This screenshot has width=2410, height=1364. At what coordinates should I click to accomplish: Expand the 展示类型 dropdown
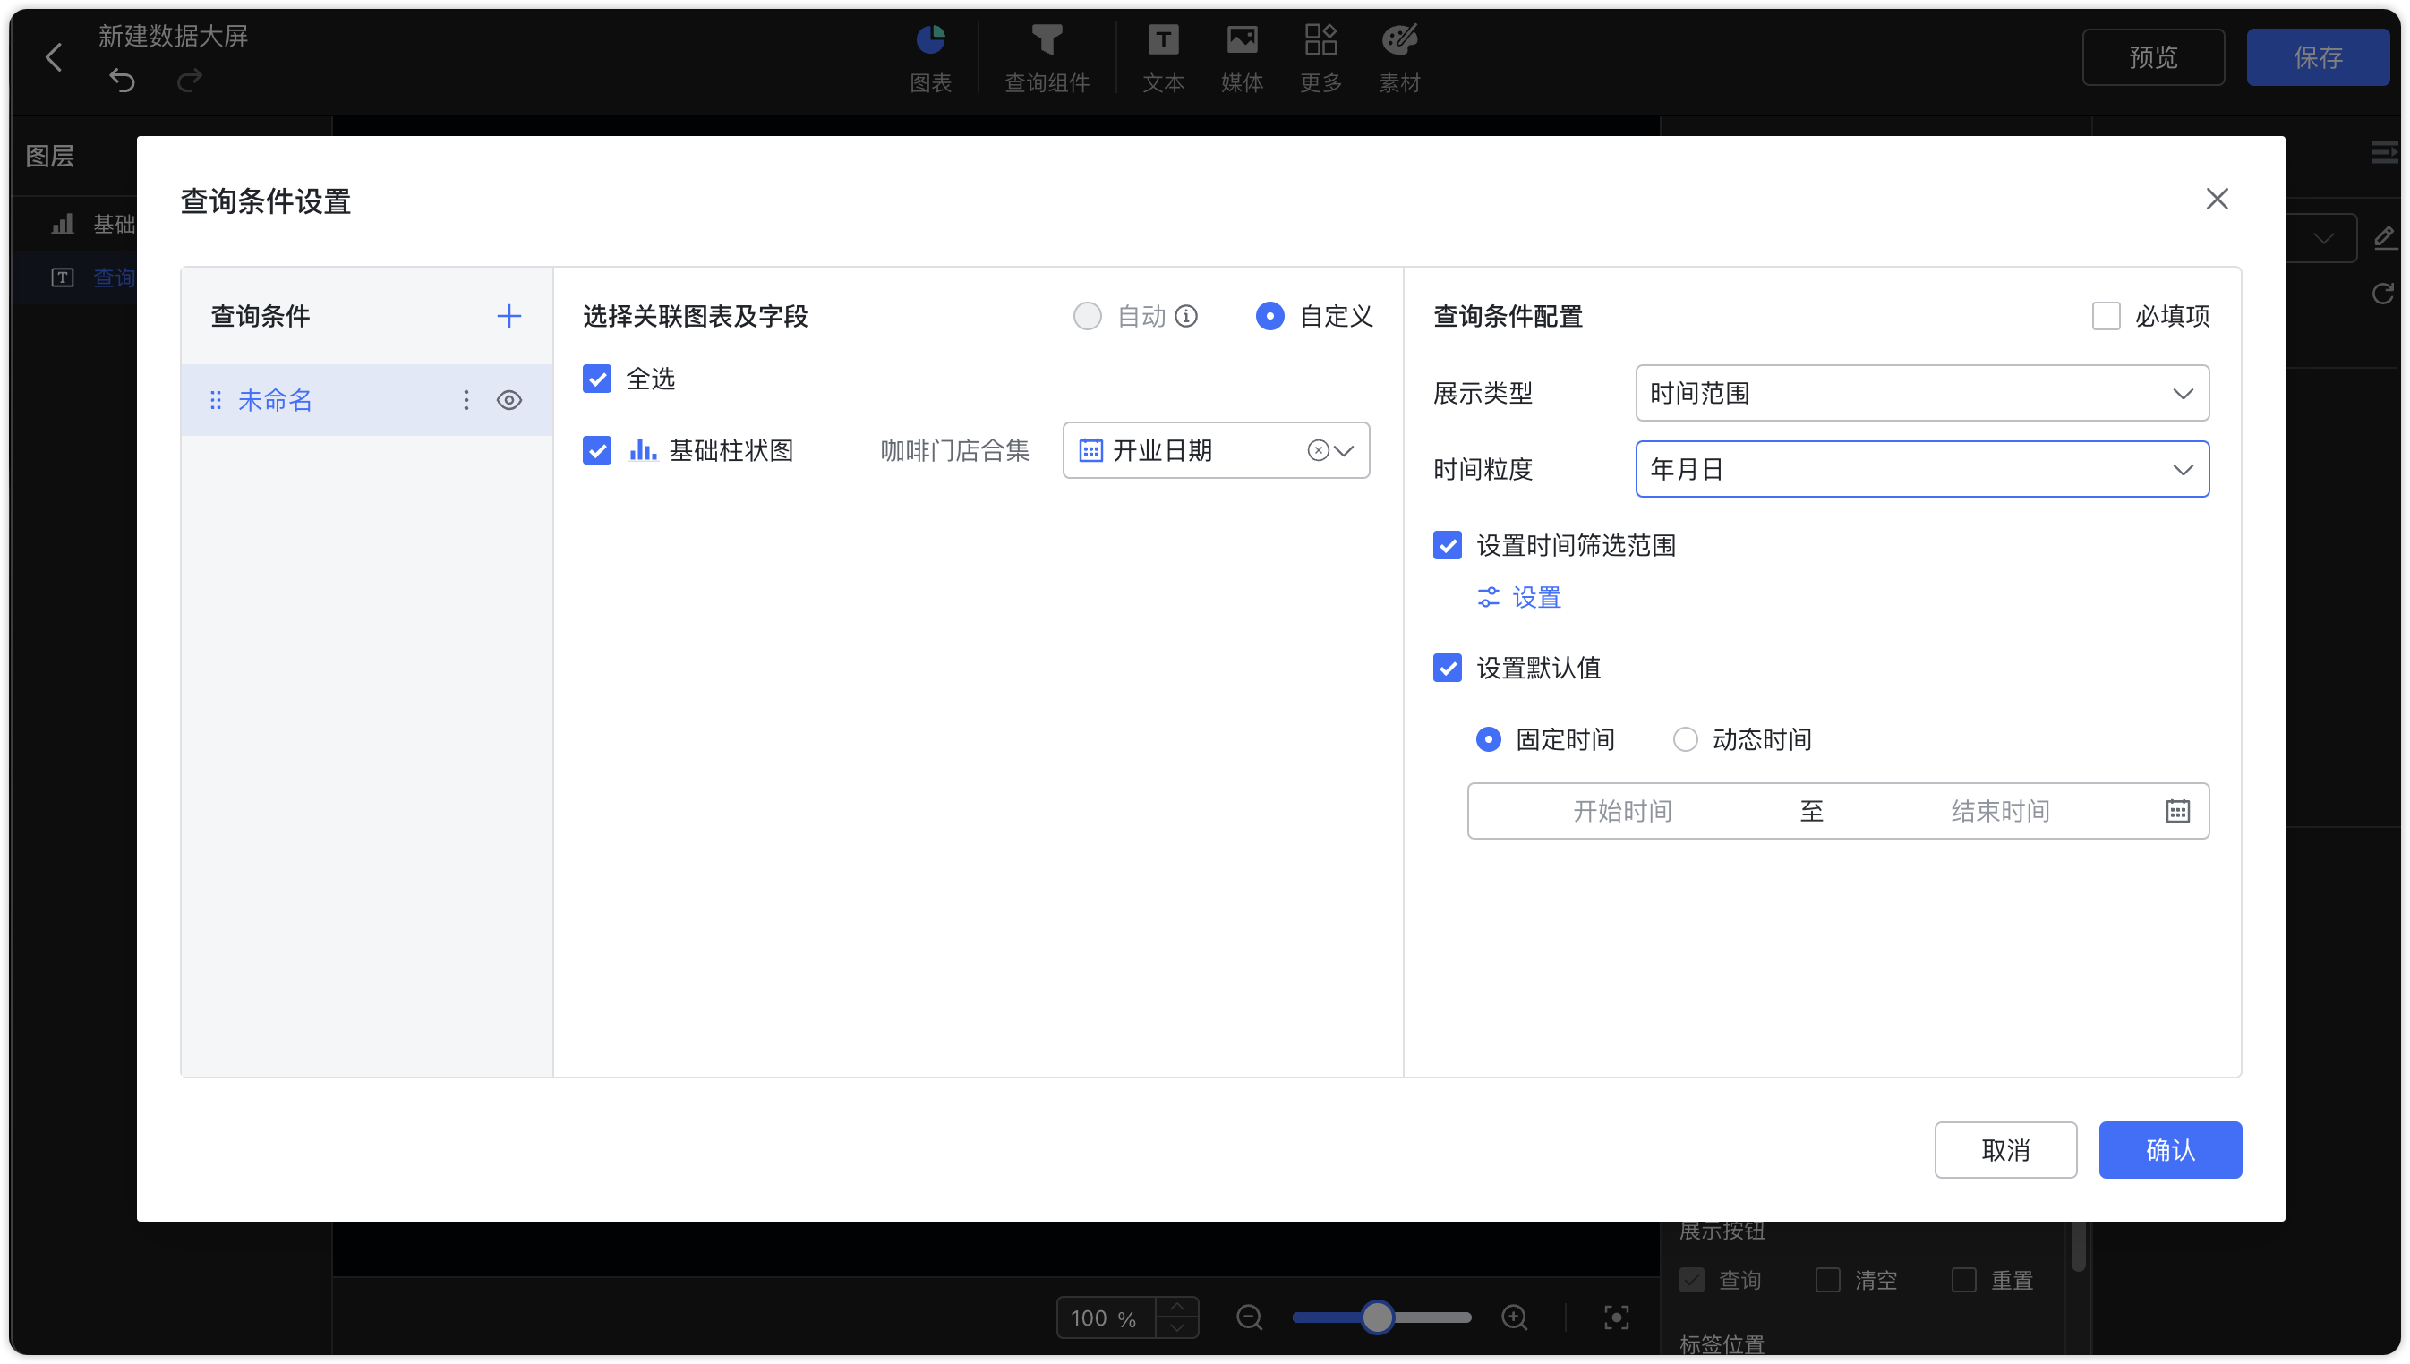(x=1920, y=392)
